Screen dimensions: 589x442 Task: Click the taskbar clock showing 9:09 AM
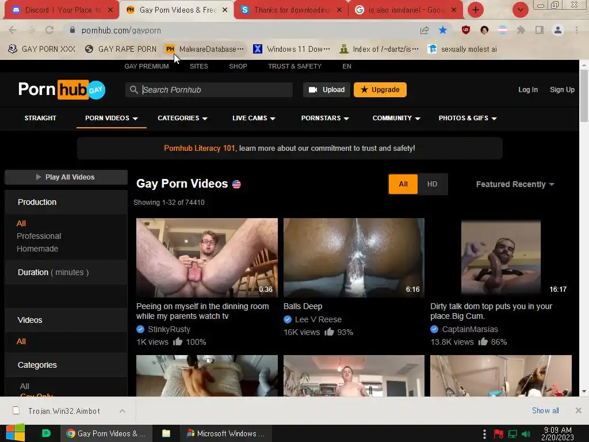(x=557, y=434)
